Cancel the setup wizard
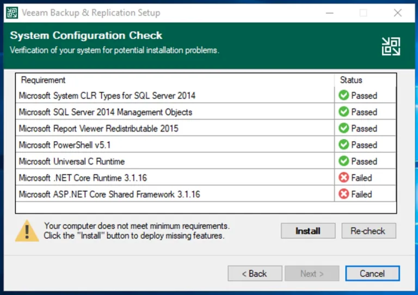The image size is (418, 295). click(x=372, y=273)
